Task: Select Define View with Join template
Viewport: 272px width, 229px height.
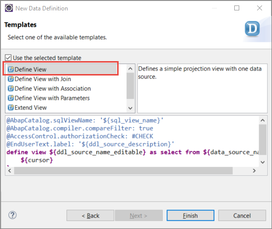Action: [x=43, y=79]
